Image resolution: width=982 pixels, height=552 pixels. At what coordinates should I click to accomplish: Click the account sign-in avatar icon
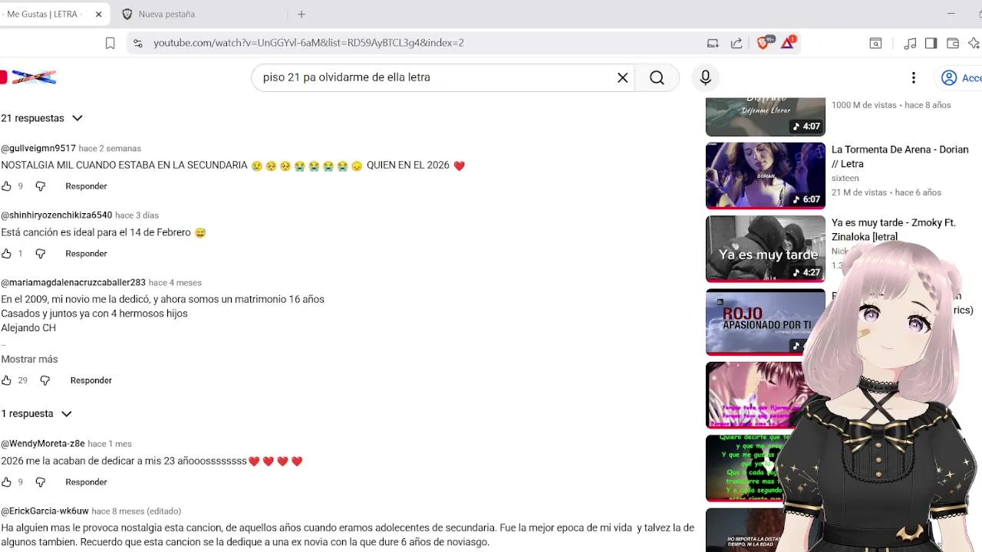(x=949, y=77)
